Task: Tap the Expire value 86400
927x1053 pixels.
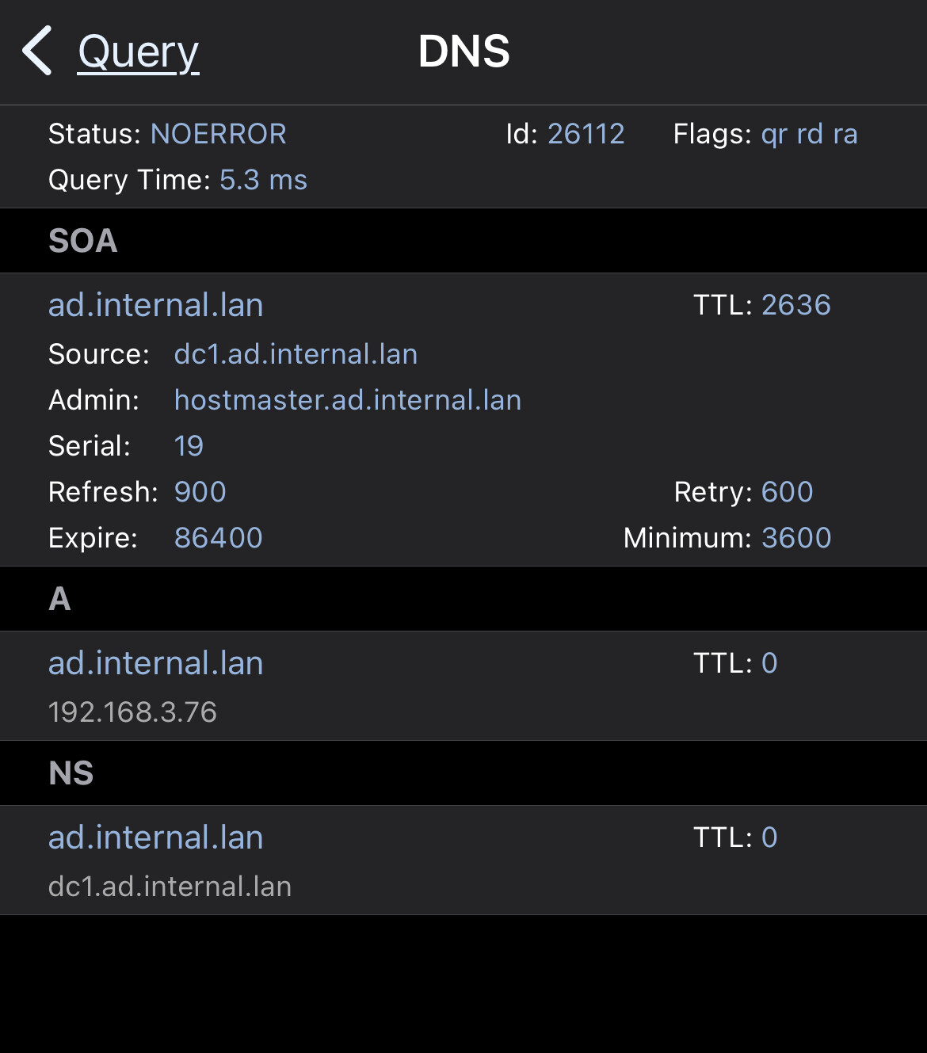Action: tap(218, 538)
